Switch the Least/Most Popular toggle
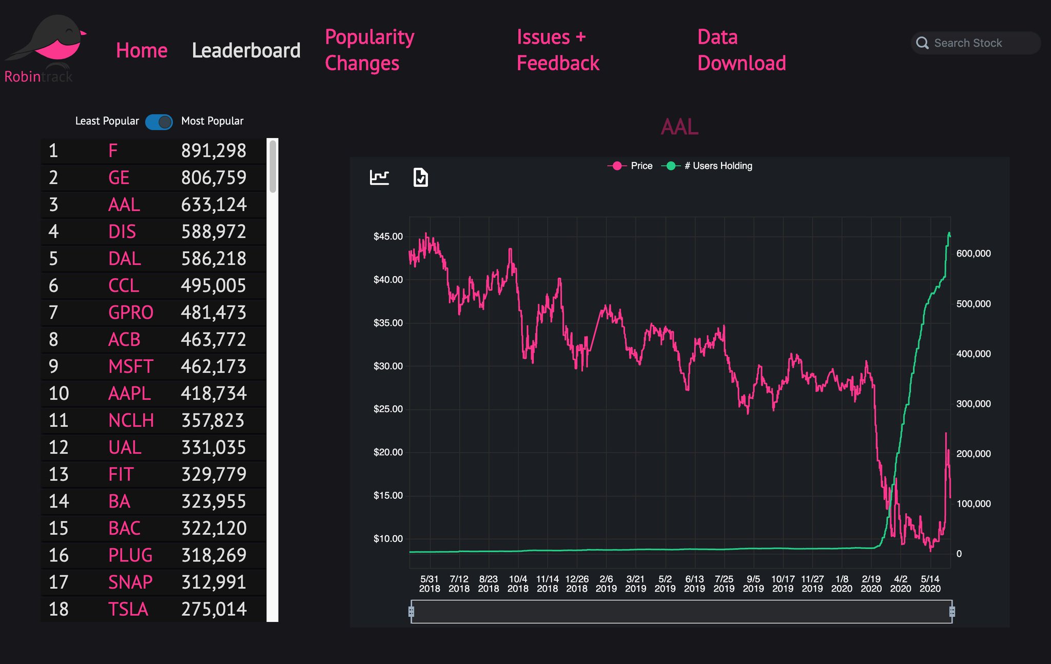Viewport: 1051px width, 664px height. (x=159, y=122)
